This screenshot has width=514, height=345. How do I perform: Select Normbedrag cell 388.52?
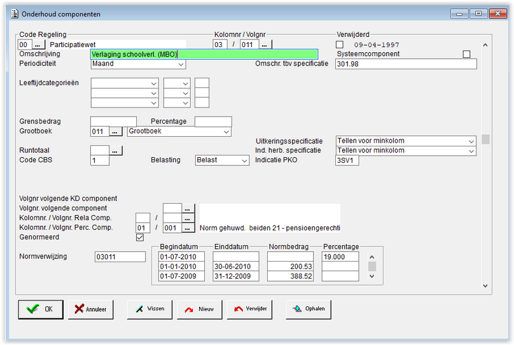click(x=290, y=276)
